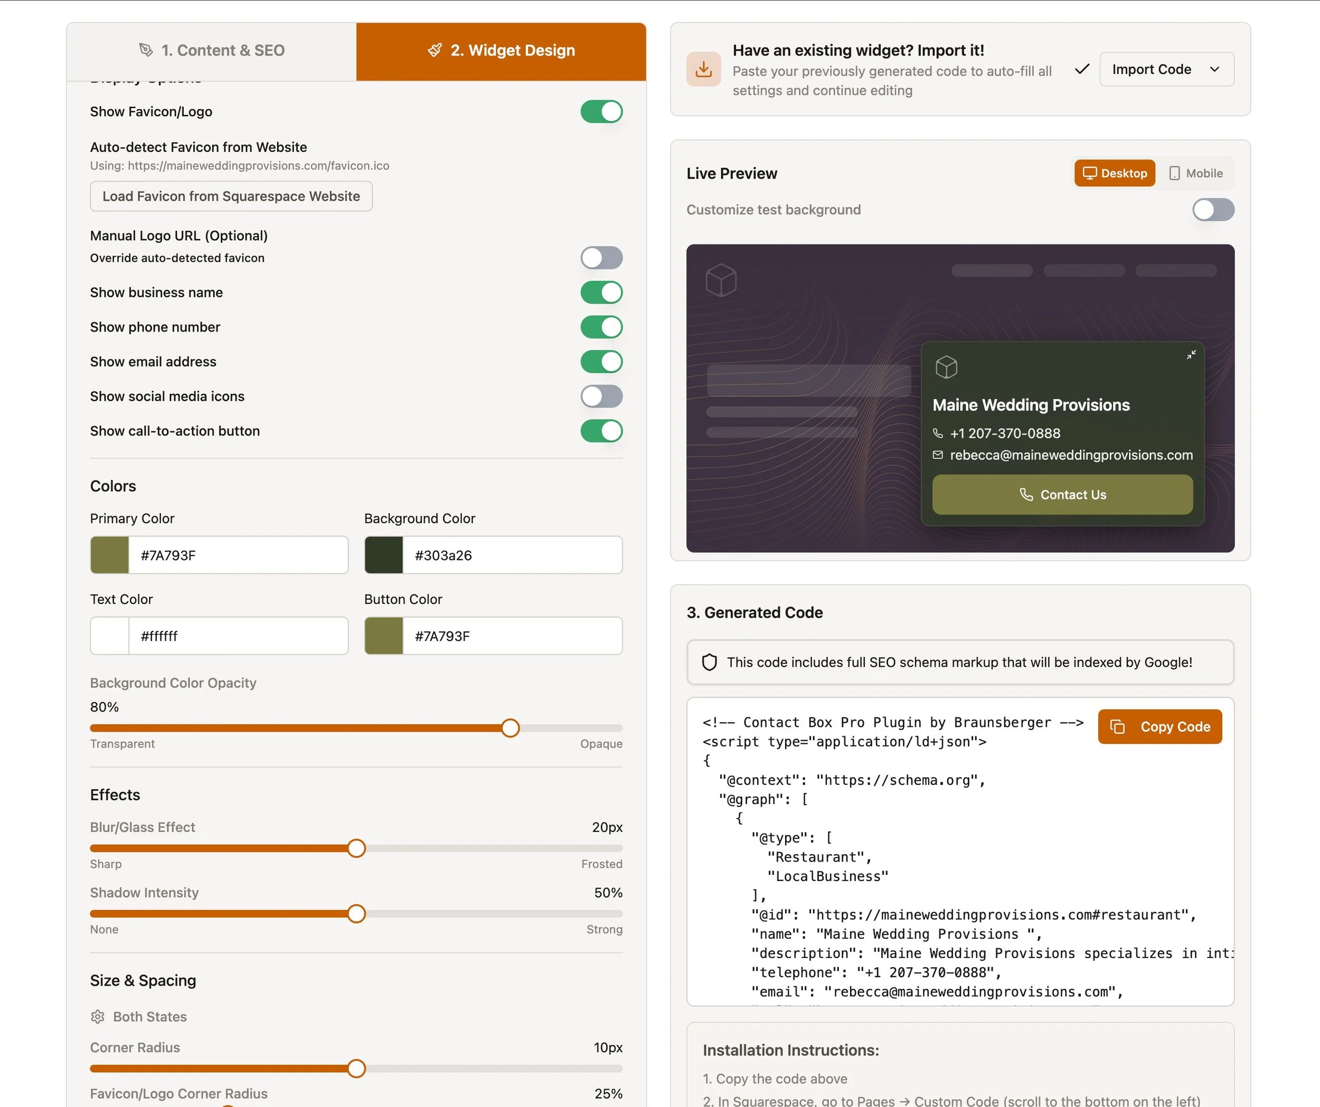Click Load Favicon from Squarespace Website

(231, 196)
